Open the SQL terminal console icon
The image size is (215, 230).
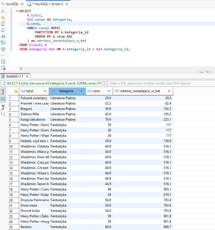coord(3,42)
